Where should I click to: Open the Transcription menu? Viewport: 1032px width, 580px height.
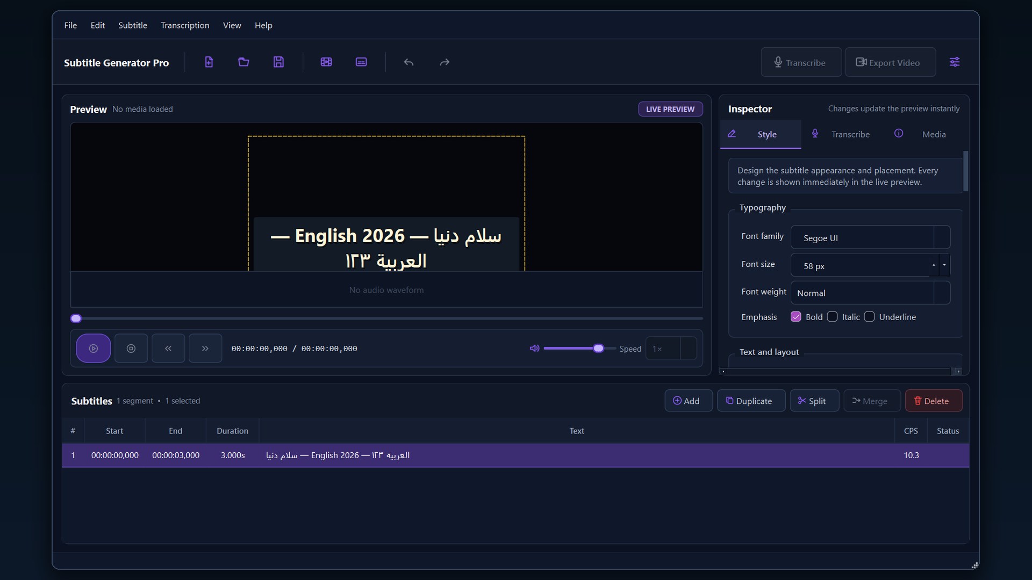(185, 25)
